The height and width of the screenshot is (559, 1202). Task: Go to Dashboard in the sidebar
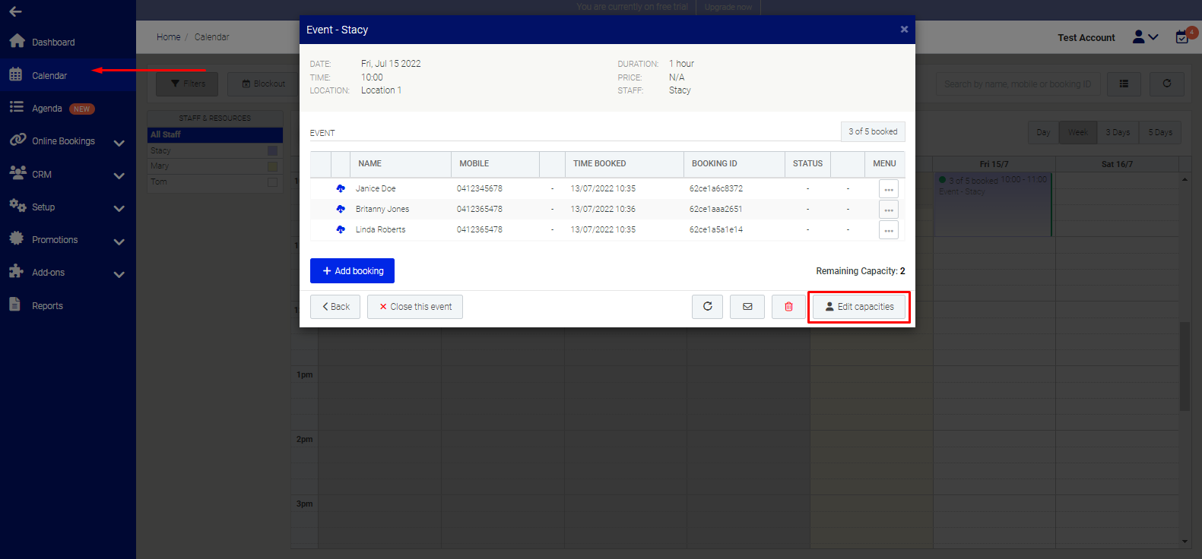[x=53, y=43]
